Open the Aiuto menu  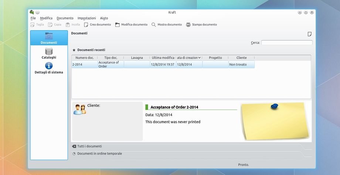[x=104, y=18]
